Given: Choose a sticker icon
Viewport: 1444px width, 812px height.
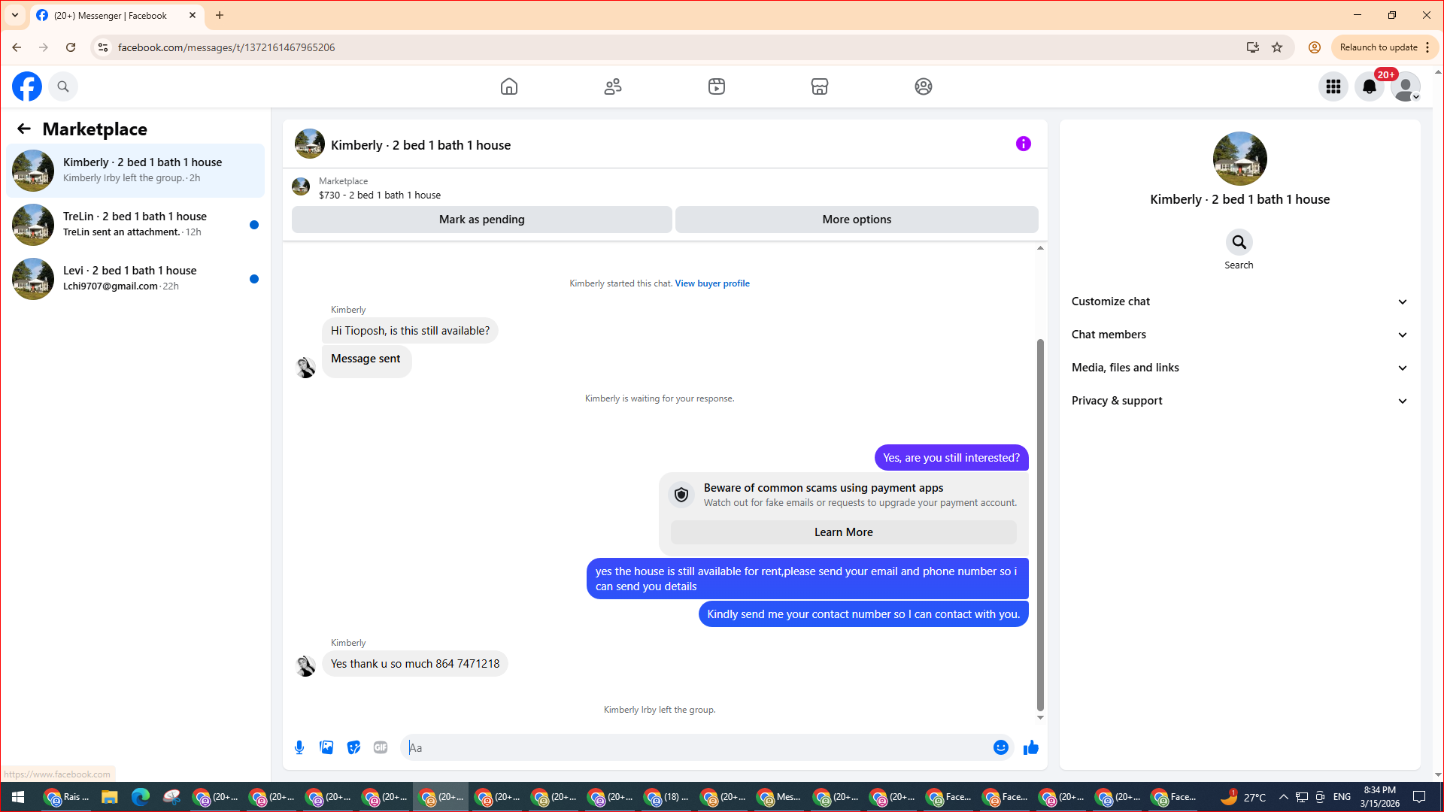Looking at the screenshot, I should (353, 747).
